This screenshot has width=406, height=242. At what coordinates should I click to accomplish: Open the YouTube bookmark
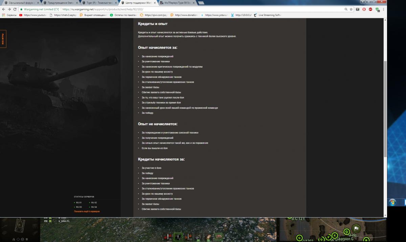tap(33, 15)
